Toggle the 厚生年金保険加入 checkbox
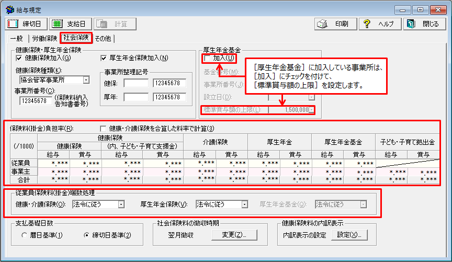Image resolution: width=452 pixels, height=262 pixels. [x=104, y=58]
